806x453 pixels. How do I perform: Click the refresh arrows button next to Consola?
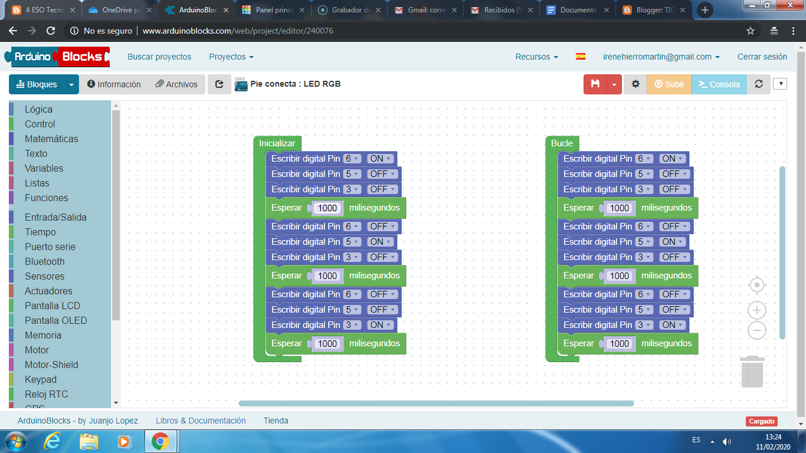point(759,84)
